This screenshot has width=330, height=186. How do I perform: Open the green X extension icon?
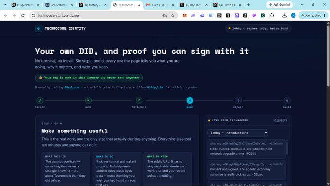(x=263, y=15)
